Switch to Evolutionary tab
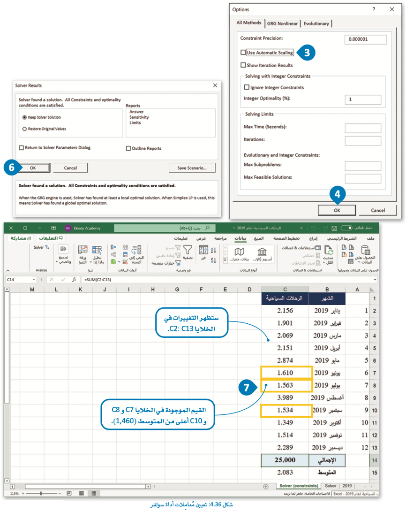 pyautogui.click(x=316, y=23)
